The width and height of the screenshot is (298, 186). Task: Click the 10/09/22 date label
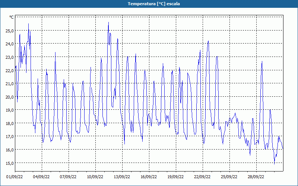(x=95, y=177)
